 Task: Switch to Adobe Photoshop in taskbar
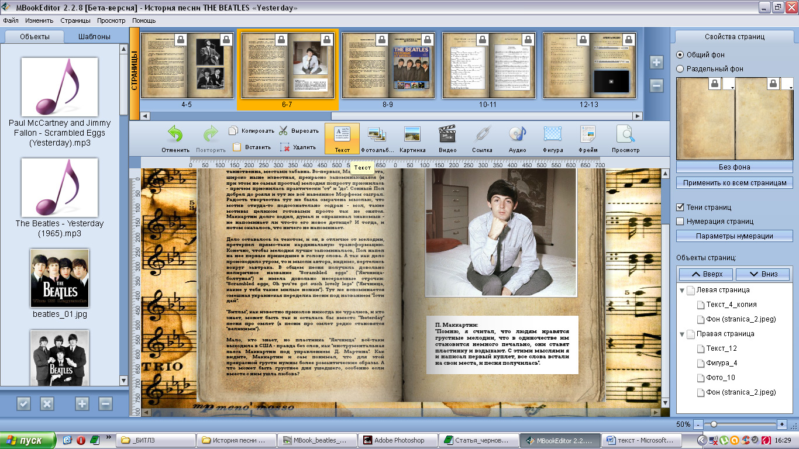tap(398, 440)
